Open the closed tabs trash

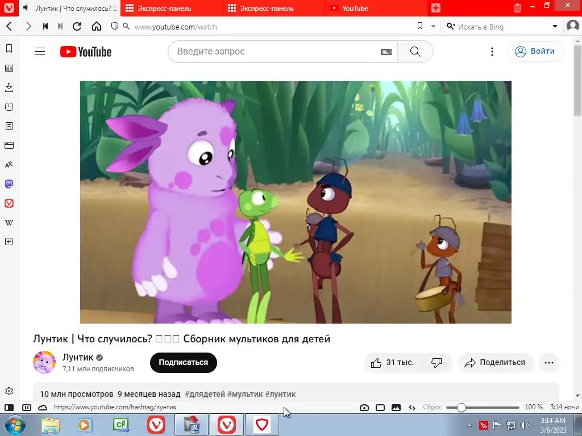pyautogui.click(x=517, y=8)
